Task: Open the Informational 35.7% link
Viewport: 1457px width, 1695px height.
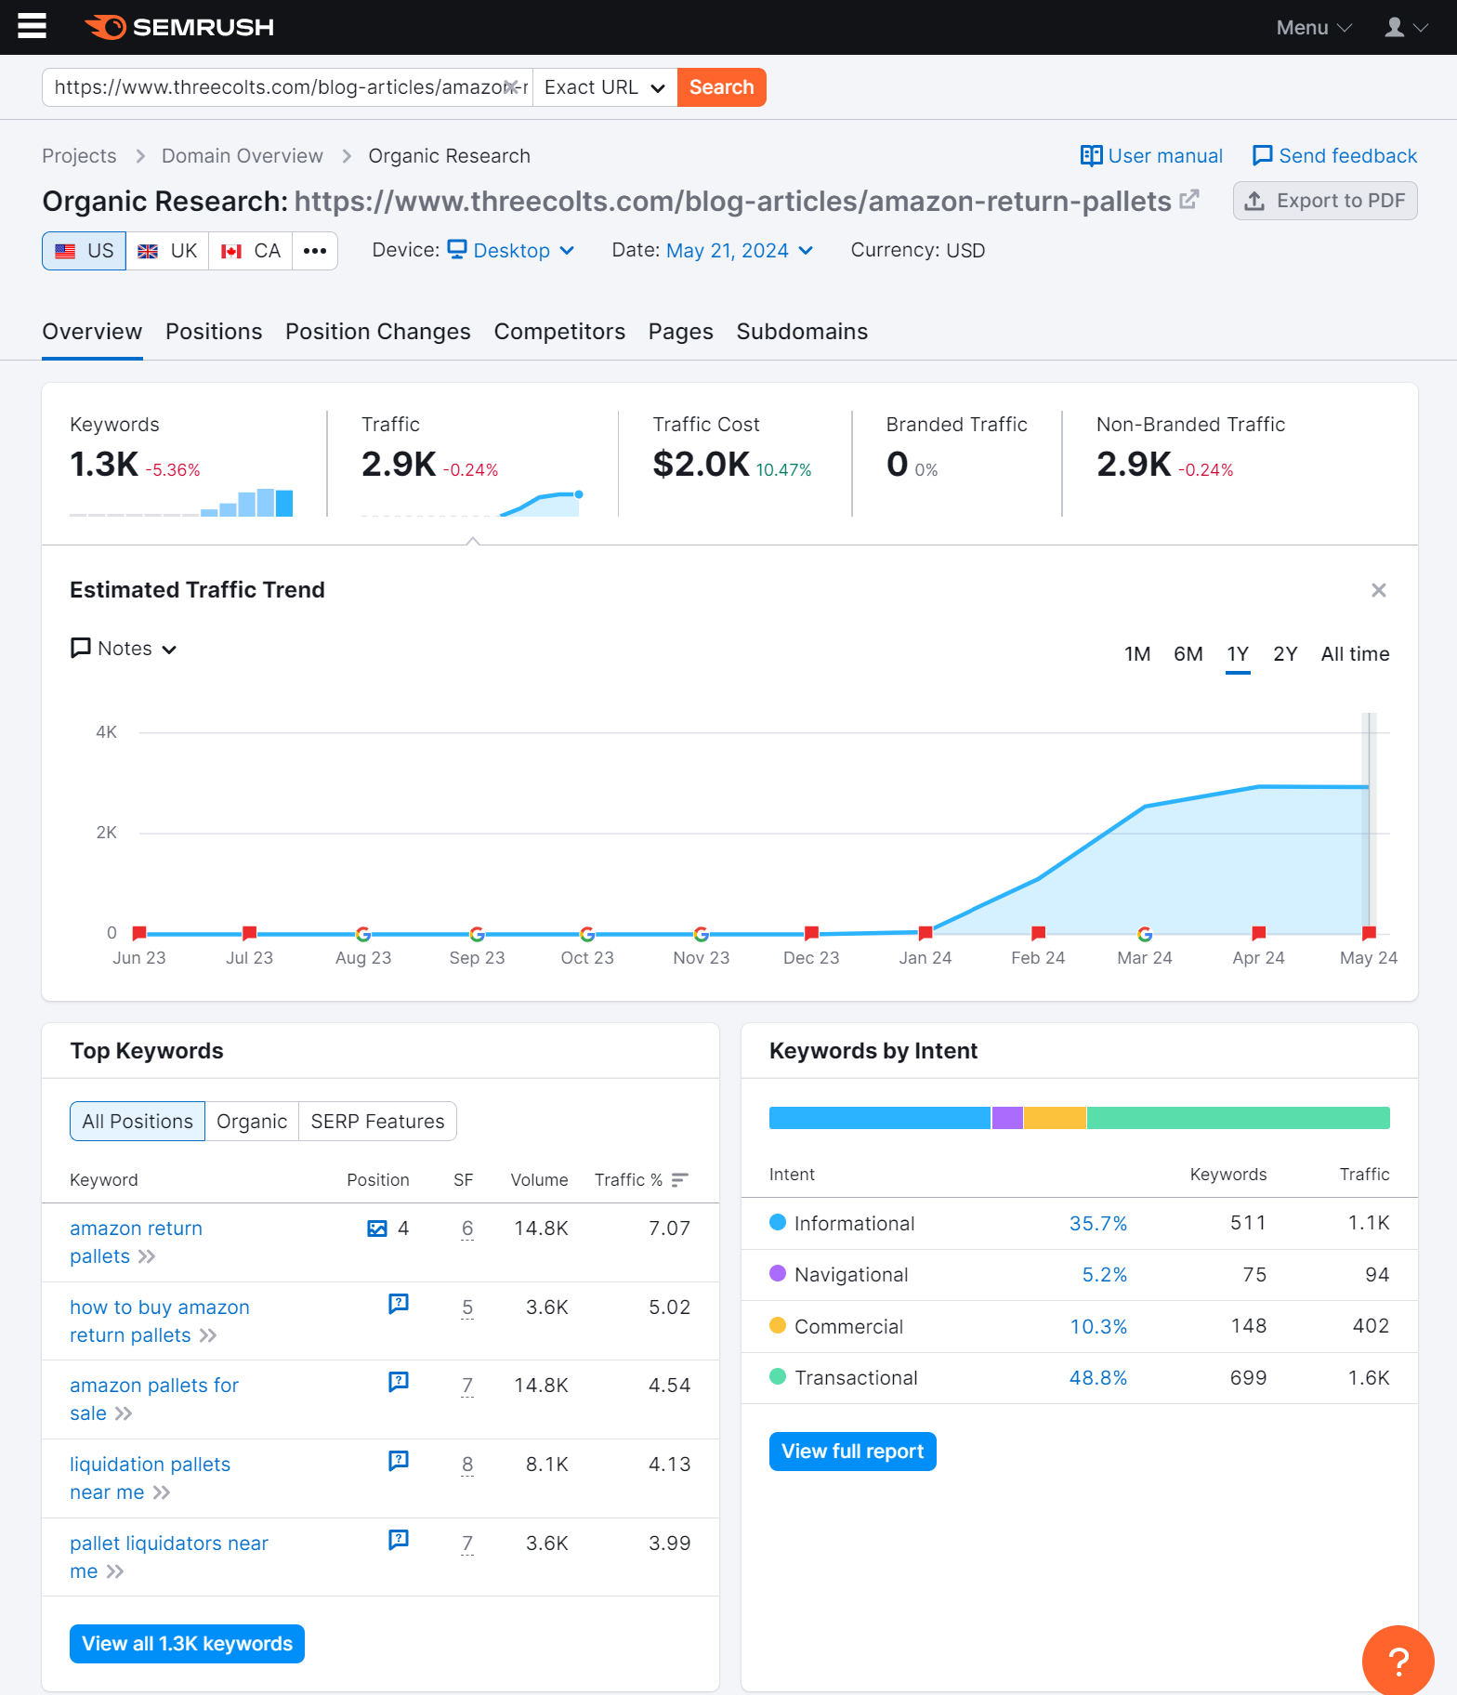Action: pos(1098,1224)
